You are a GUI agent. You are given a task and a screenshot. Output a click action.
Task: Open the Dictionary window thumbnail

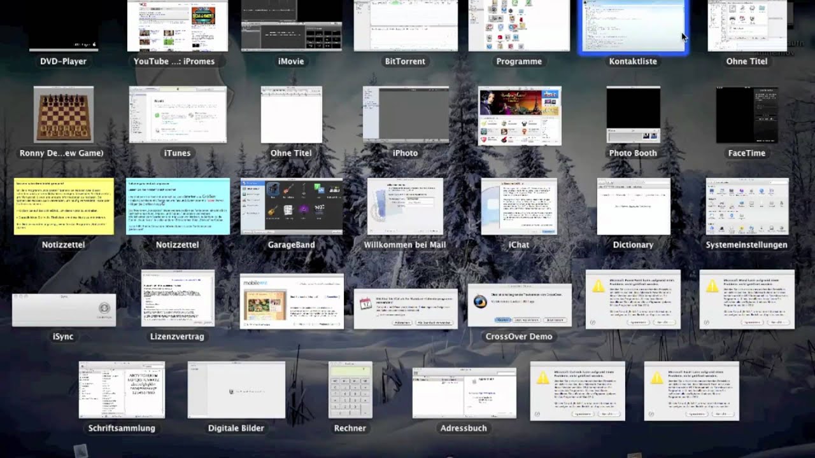(x=634, y=206)
